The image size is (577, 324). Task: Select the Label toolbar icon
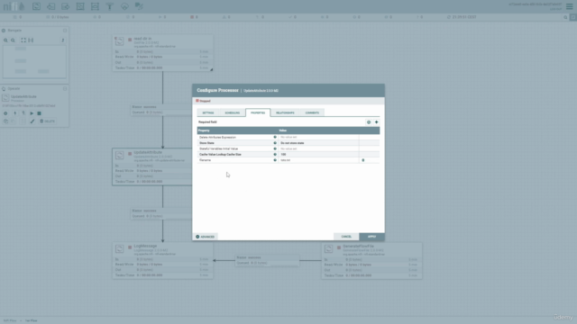coord(139,6)
